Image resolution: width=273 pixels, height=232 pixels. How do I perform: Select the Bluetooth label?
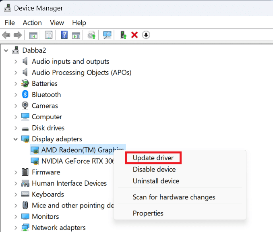tap(46, 95)
